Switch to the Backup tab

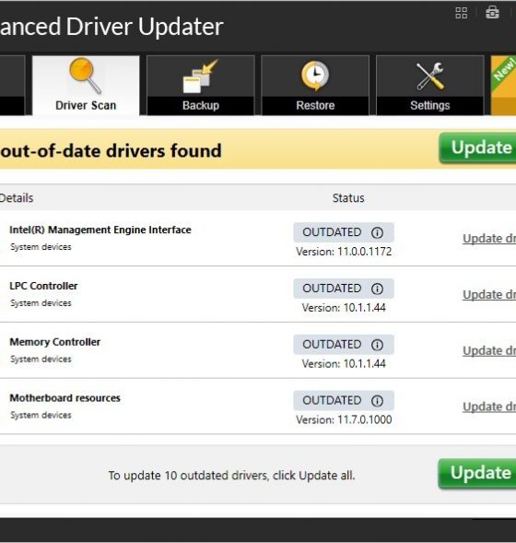tap(201, 85)
